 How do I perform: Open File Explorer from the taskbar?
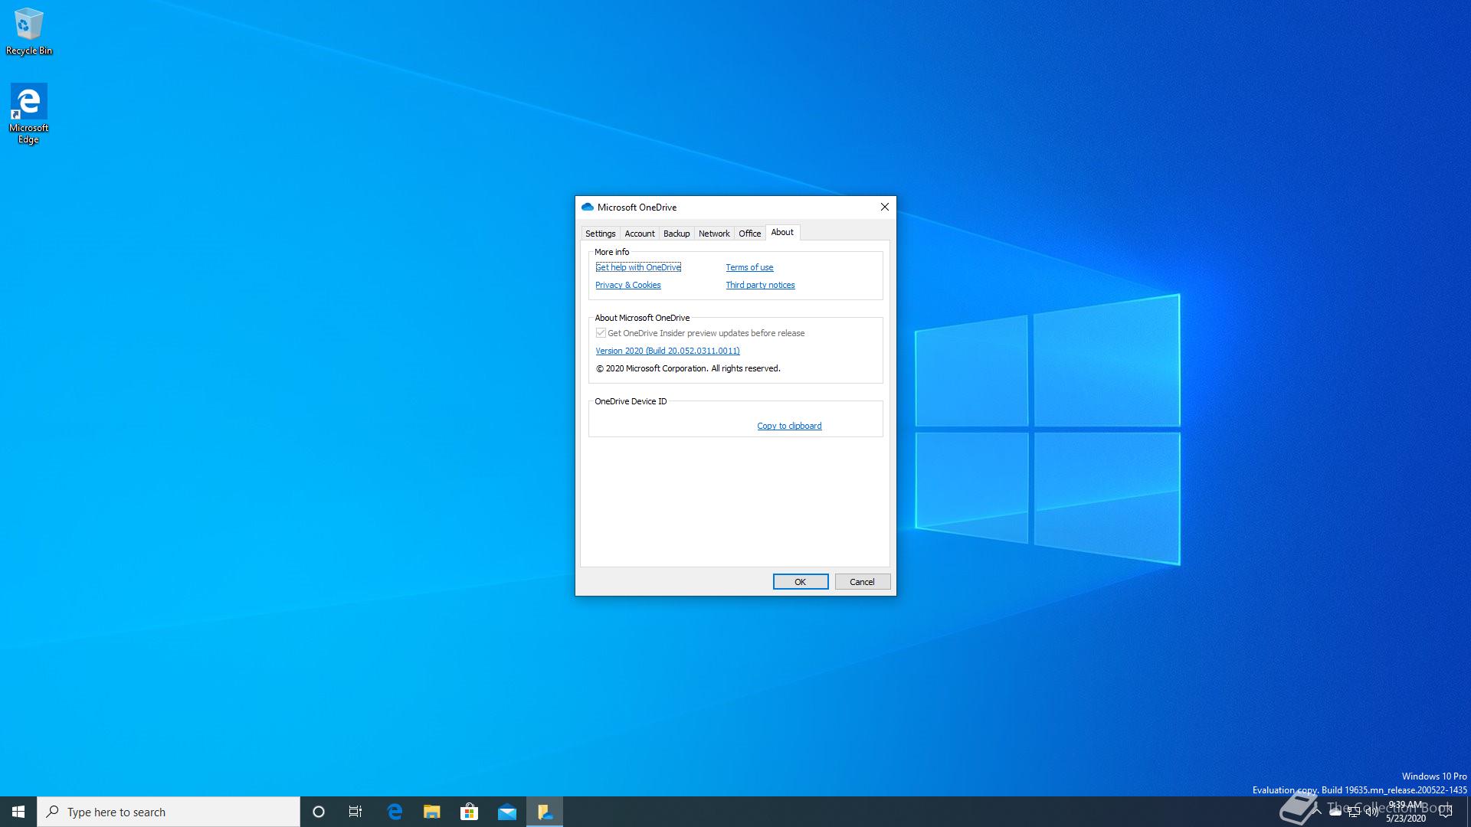tap(432, 812)
